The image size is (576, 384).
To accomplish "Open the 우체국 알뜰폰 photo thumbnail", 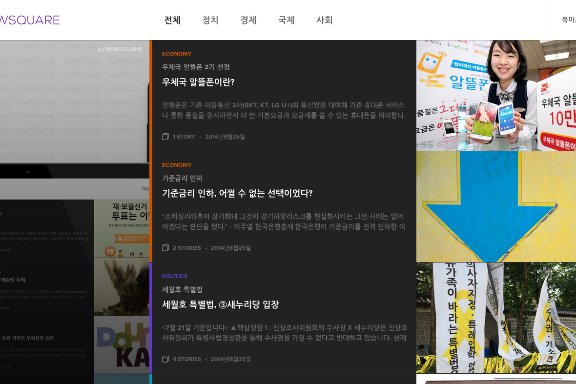I will [496, 95].
